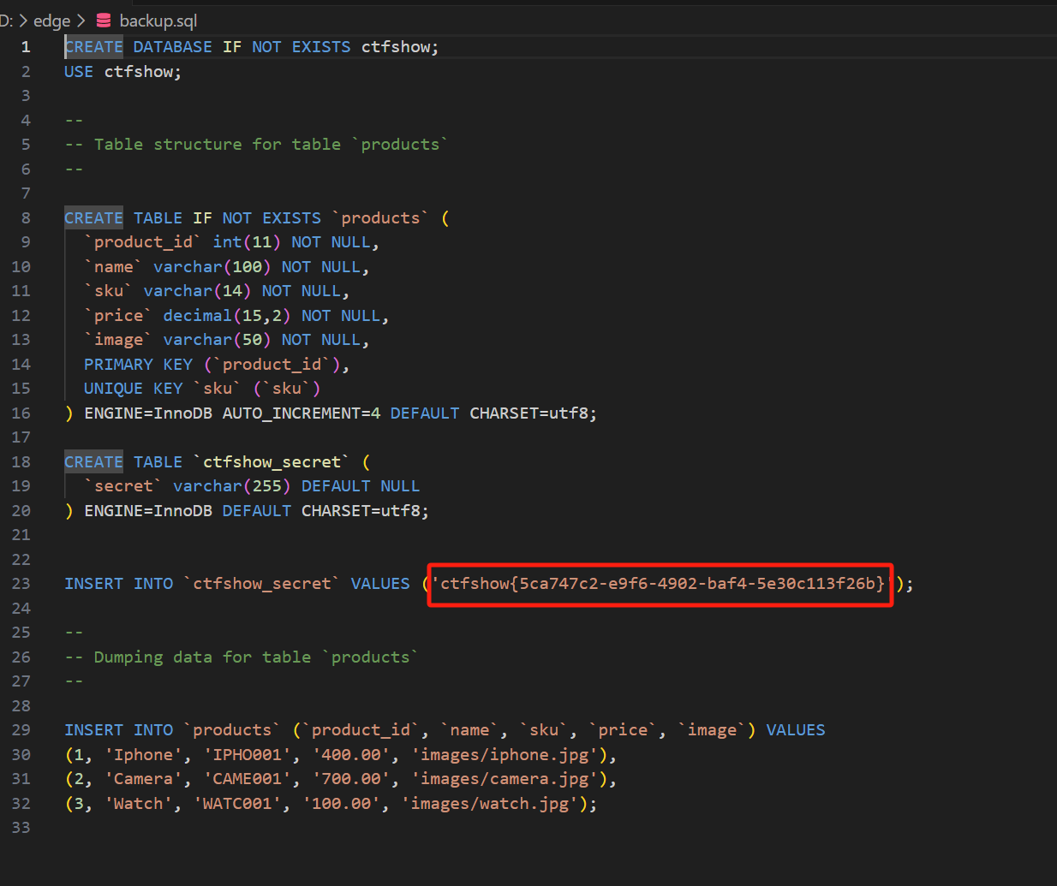Click line number 1 in the gutter
Screen dimensions: 1057x886
point(26,47)
